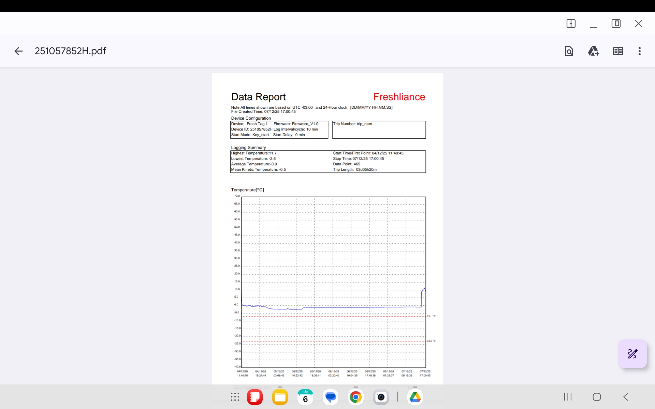Open Google Drive from the taskbar

click(x=415, y=397)
